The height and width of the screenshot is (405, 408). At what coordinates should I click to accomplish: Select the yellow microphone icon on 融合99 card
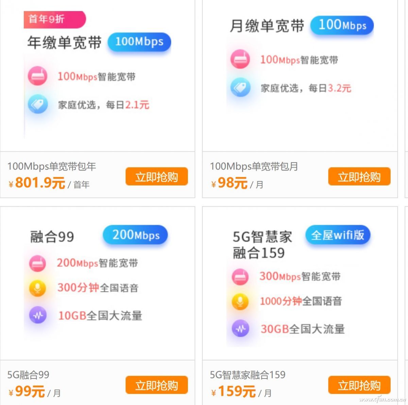38,288
